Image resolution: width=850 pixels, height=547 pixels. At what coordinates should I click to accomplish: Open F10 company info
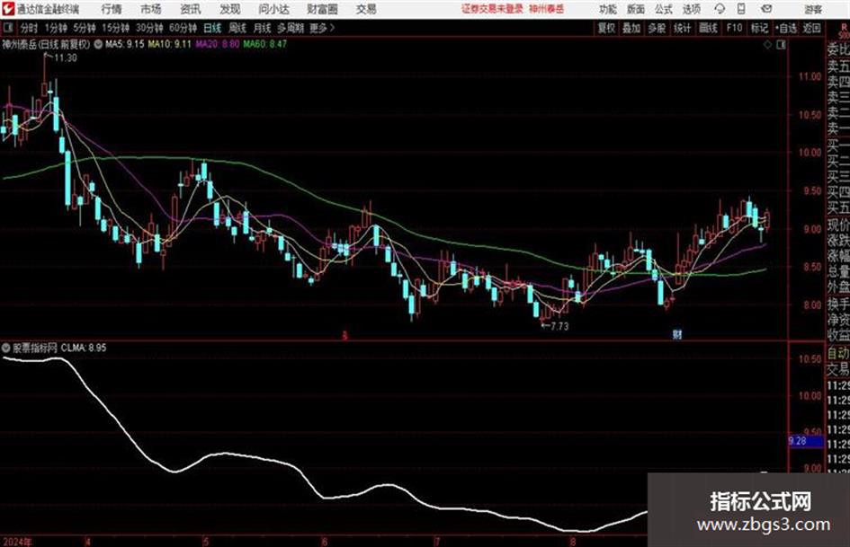pos(734,28)
